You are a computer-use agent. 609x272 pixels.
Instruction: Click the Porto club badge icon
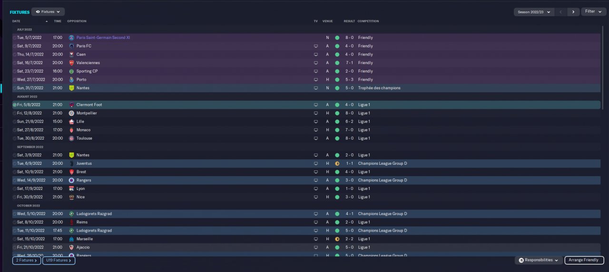coord(71,80)
